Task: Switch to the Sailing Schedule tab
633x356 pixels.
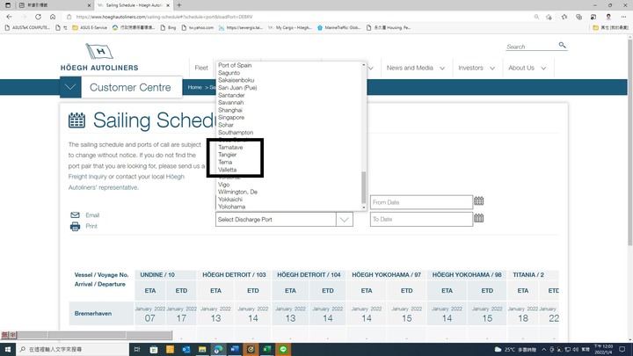Action: point(134,5)
